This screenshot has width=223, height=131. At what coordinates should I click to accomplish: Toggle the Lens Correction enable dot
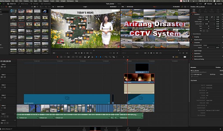pyautogui.click(x=193, y=56)
